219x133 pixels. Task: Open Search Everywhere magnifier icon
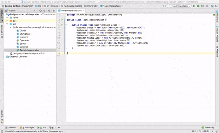(216, 6)
